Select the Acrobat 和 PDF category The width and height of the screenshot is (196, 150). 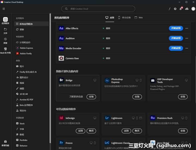coord(25,99)
